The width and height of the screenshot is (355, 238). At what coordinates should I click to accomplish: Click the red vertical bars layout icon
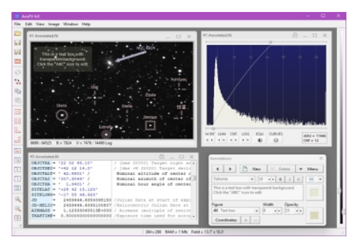click(18, 121)
